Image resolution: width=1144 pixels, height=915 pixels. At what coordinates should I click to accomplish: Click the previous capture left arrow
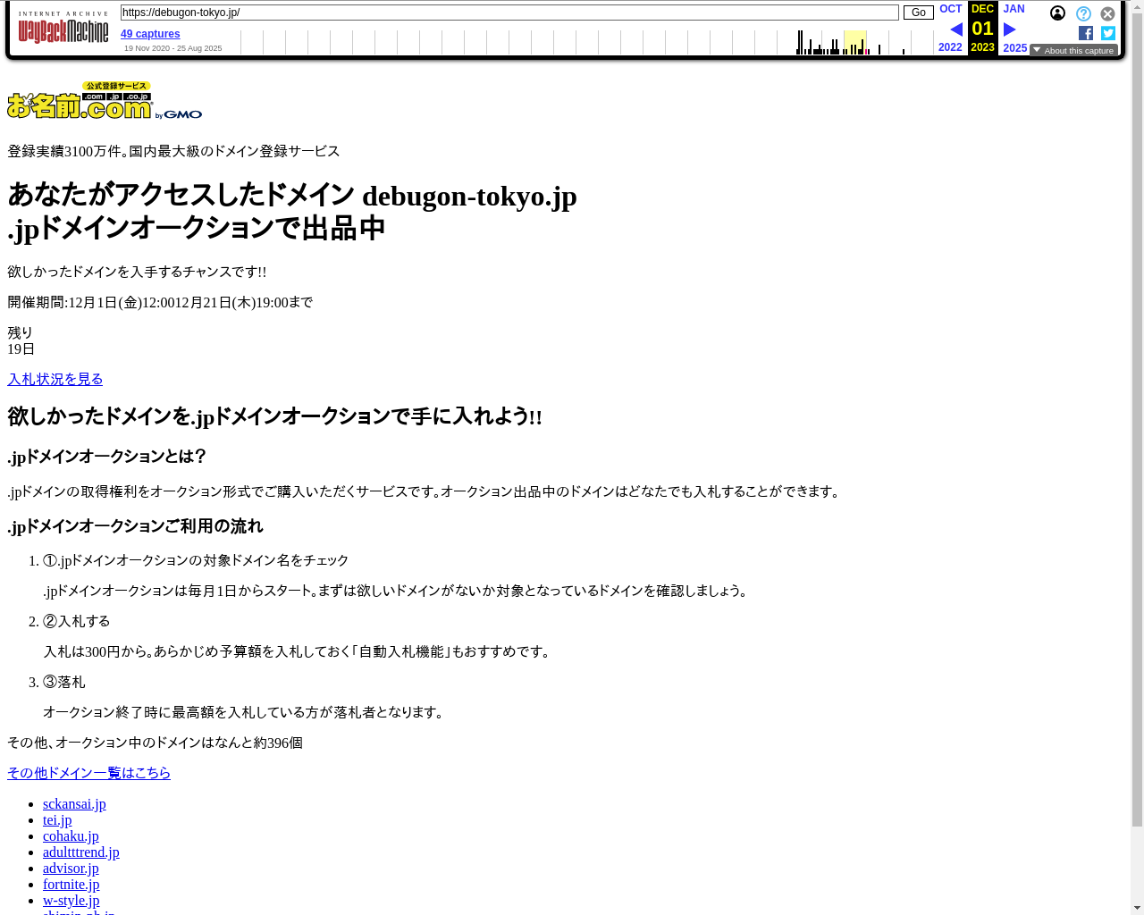(x=955, y=29)
